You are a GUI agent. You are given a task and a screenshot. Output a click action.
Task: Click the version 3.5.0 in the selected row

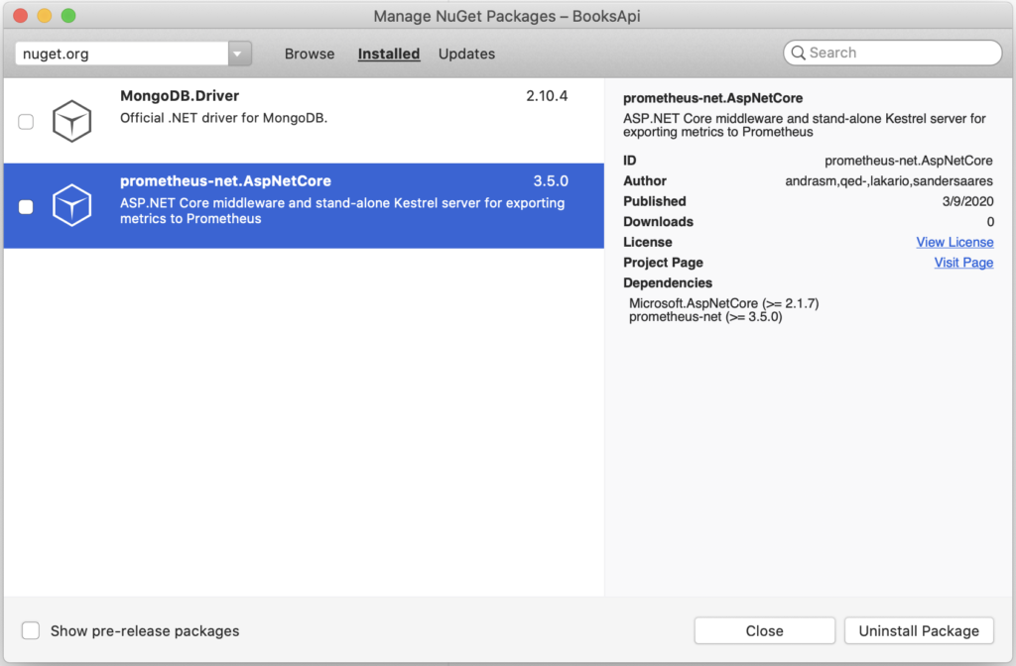click(551, 181)
